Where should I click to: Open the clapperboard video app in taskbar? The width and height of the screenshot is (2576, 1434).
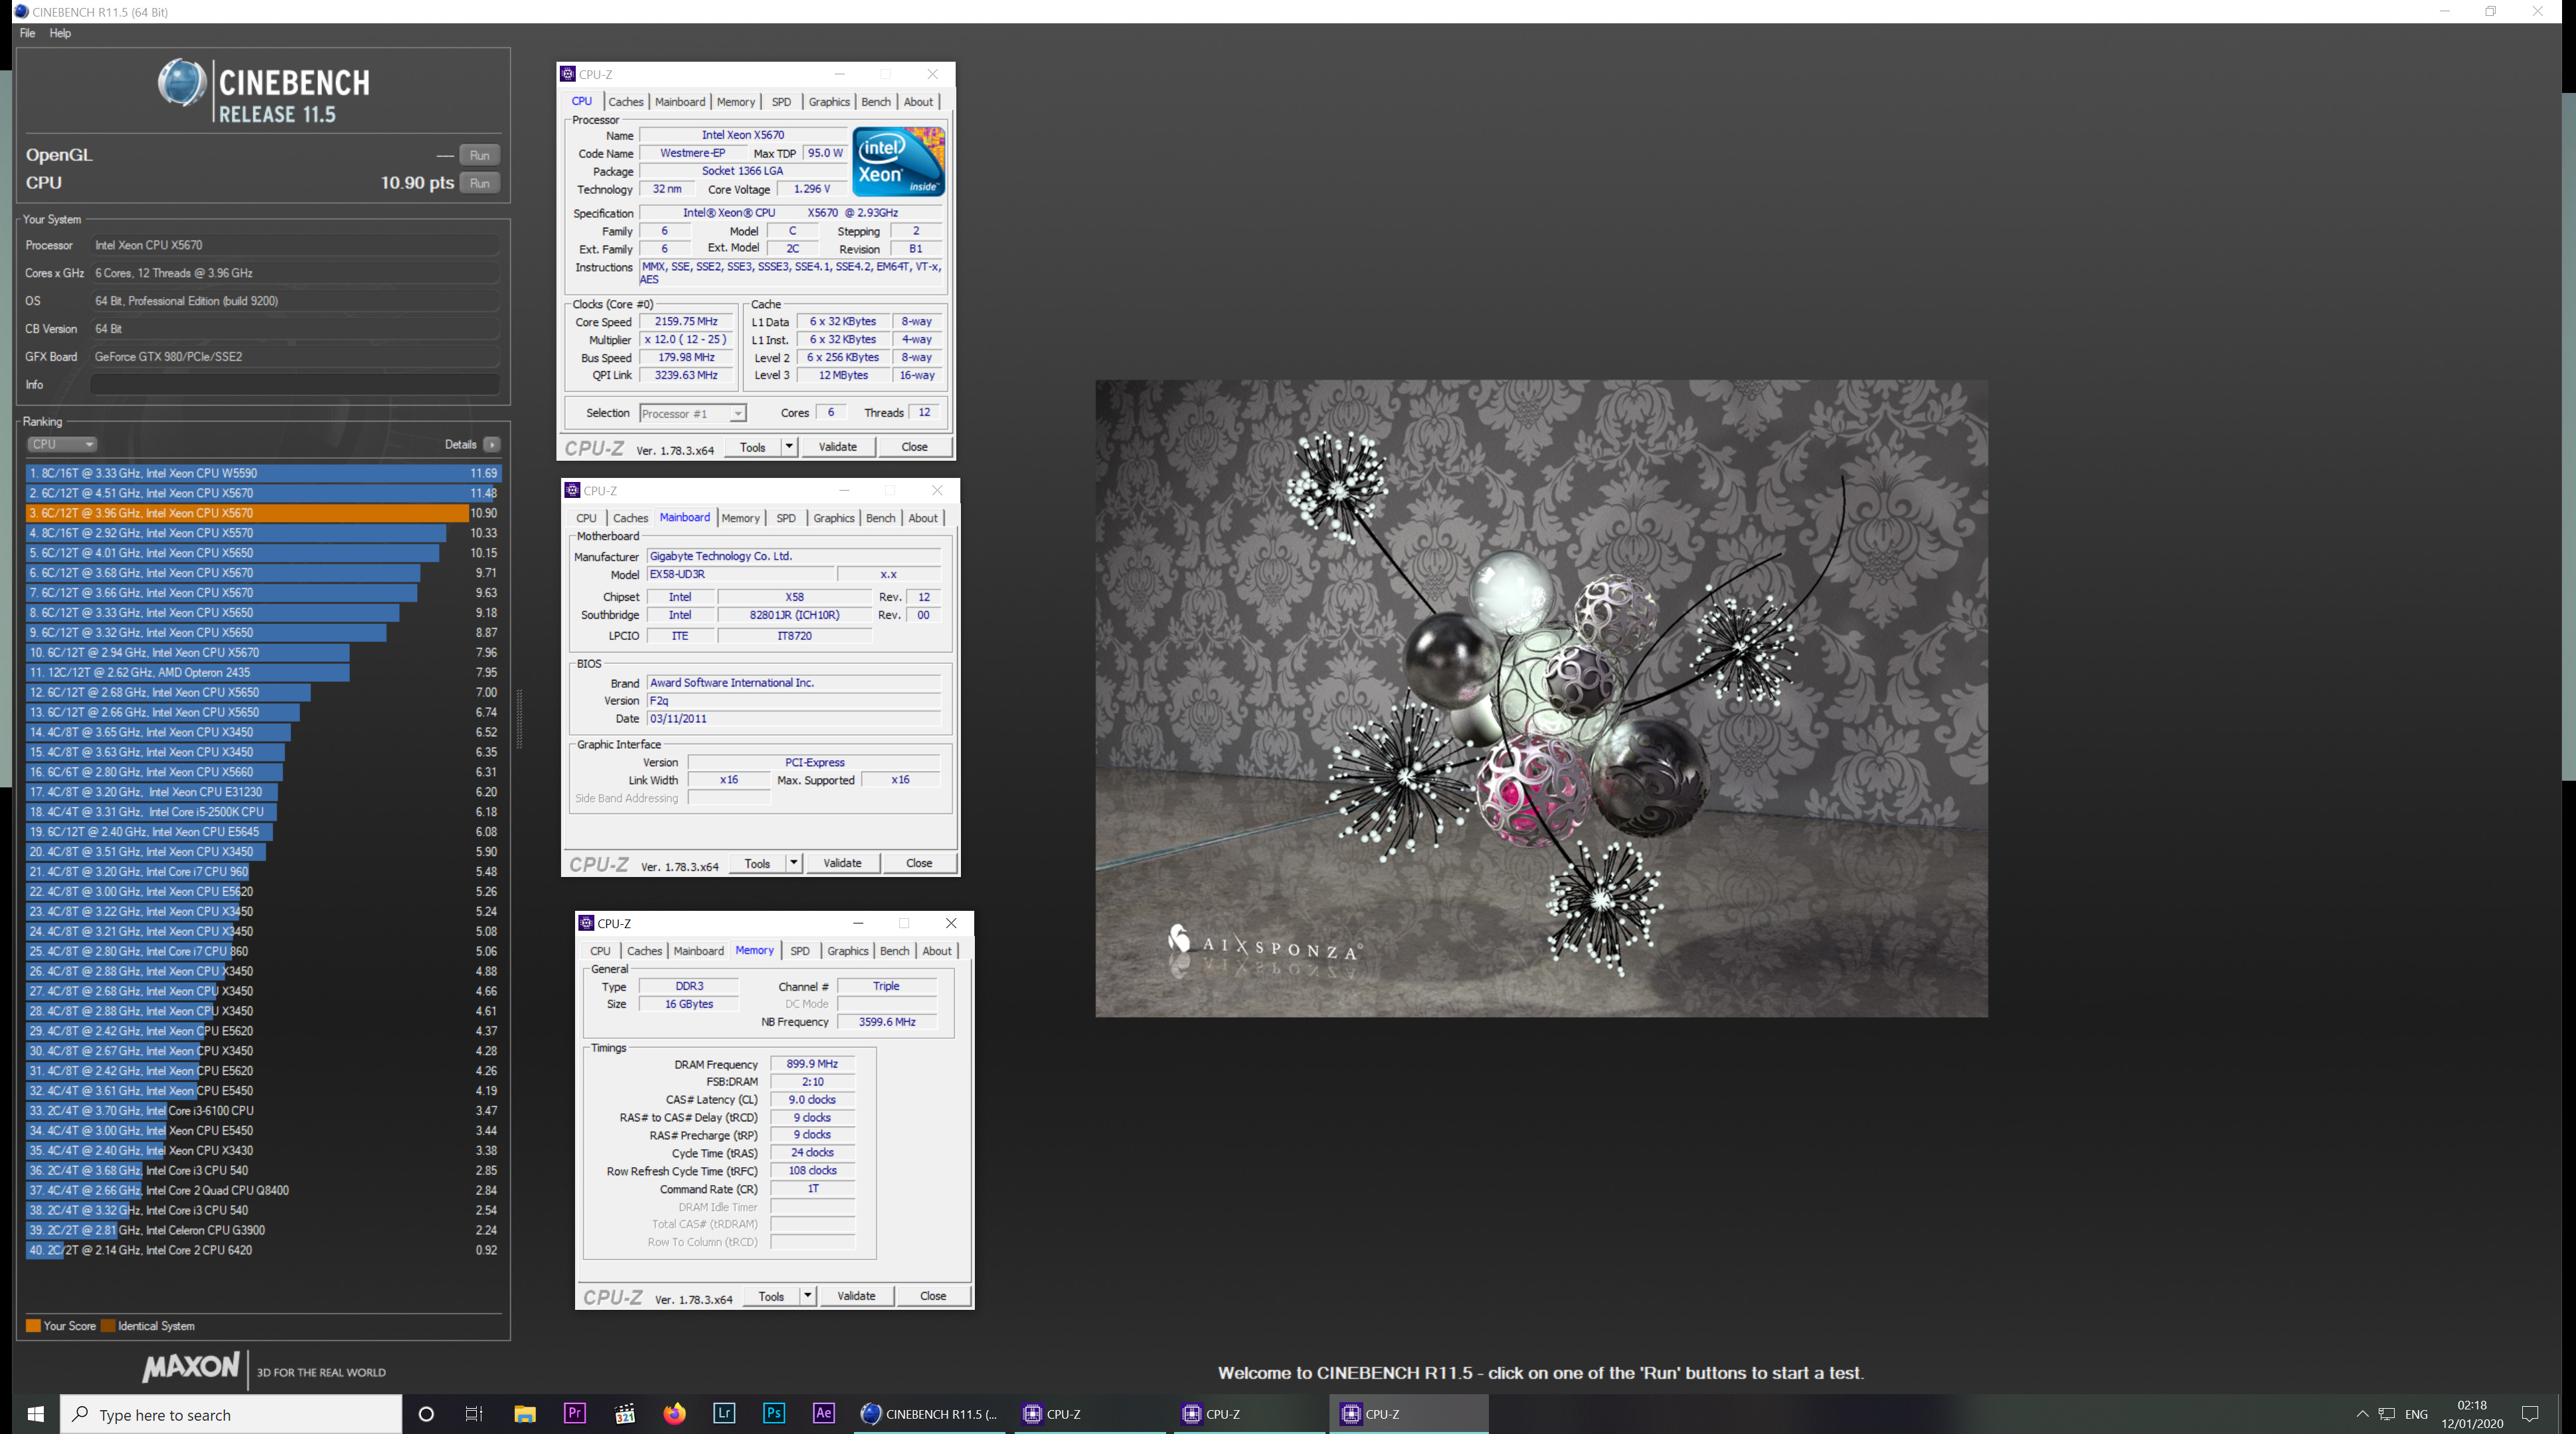pyautogui.click(x=624, y=1414)
